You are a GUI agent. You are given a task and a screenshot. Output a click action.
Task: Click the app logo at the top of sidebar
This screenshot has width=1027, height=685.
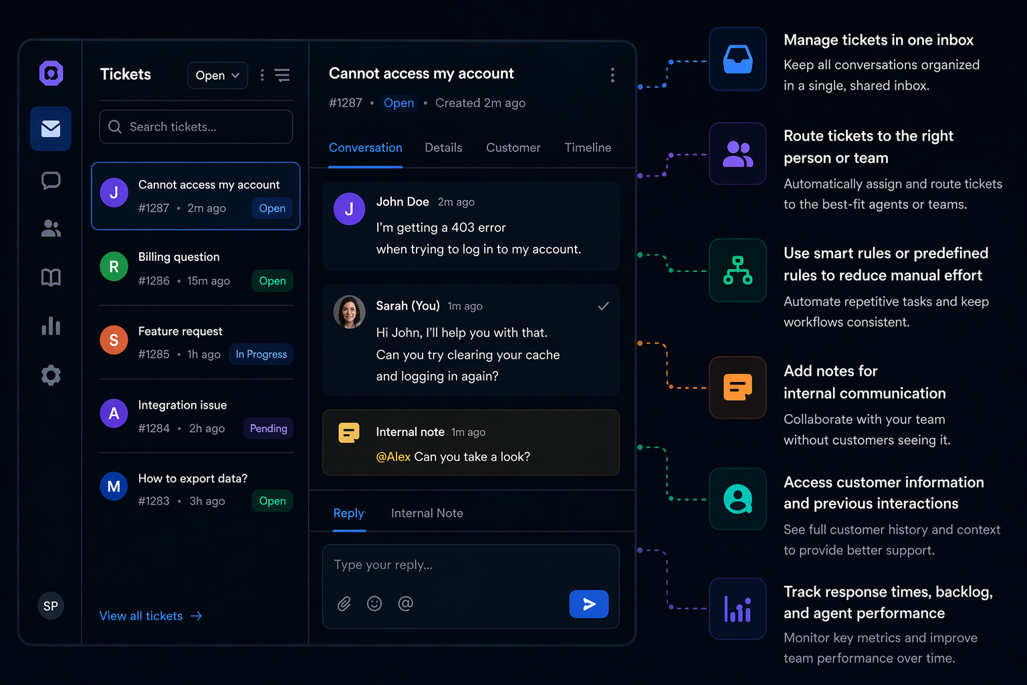click(50, 73)
